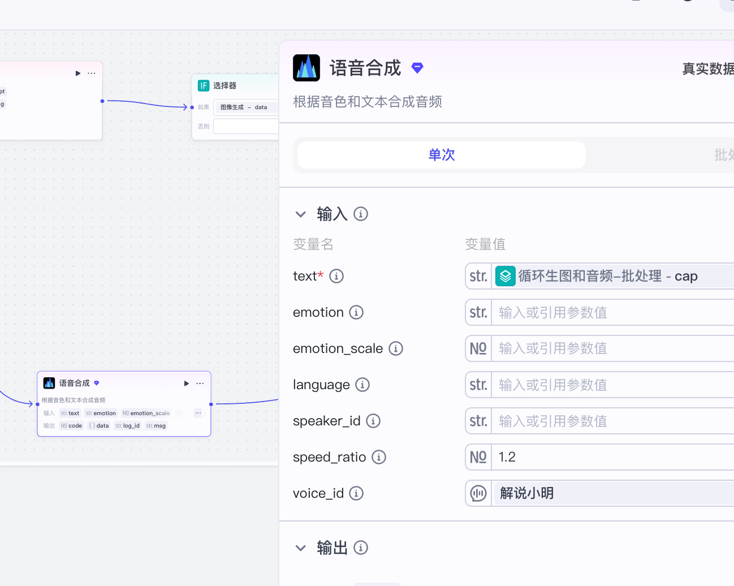Collapse the 输入 section
This screenshot has width=734, height=586.
[301, 214]
